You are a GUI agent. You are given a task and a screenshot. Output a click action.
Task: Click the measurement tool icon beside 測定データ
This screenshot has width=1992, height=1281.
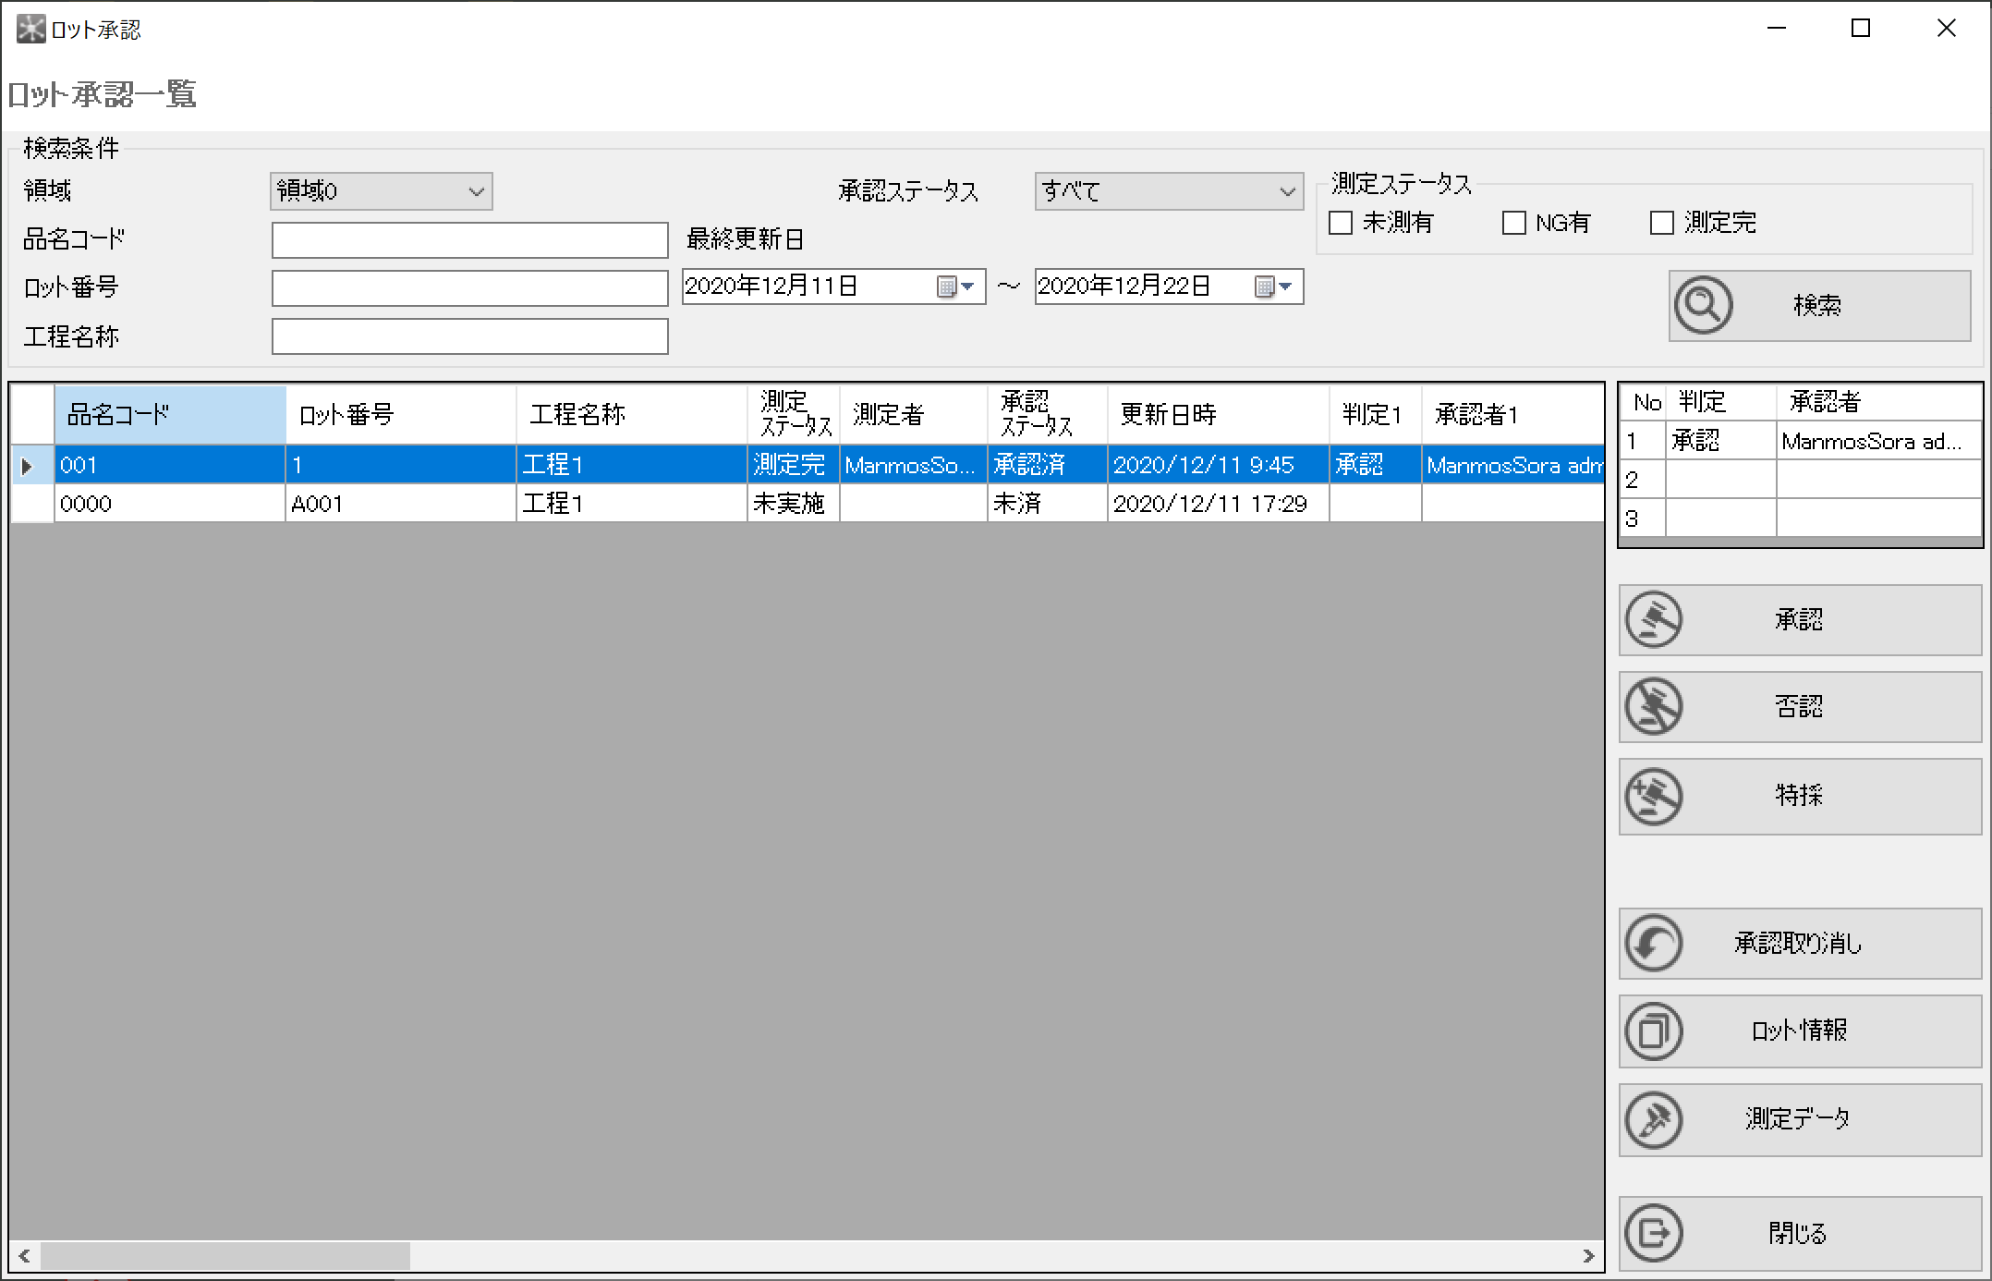click(1655, 1119)
